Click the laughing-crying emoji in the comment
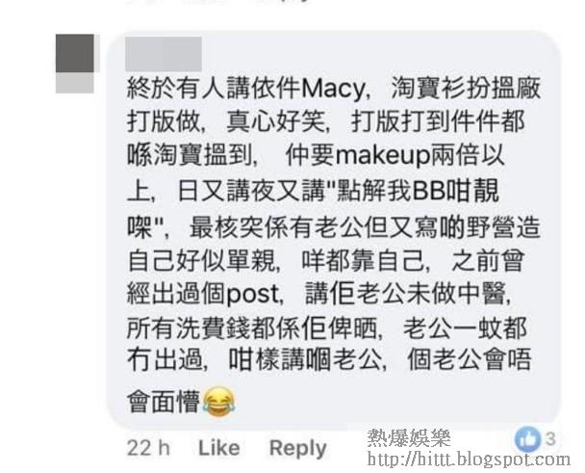Screen dimensions: 585x473 pyautogui.click(x=219, y=402)
